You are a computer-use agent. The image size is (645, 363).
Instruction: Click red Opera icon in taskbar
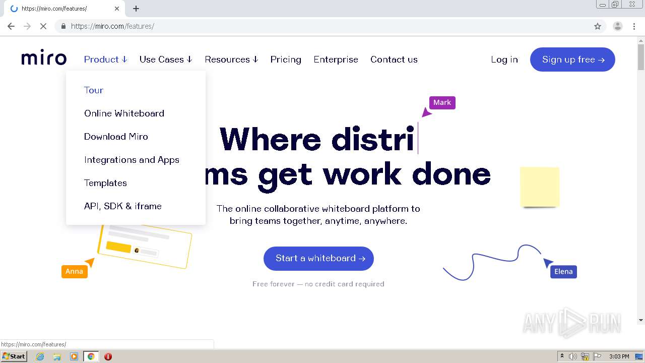108,356
